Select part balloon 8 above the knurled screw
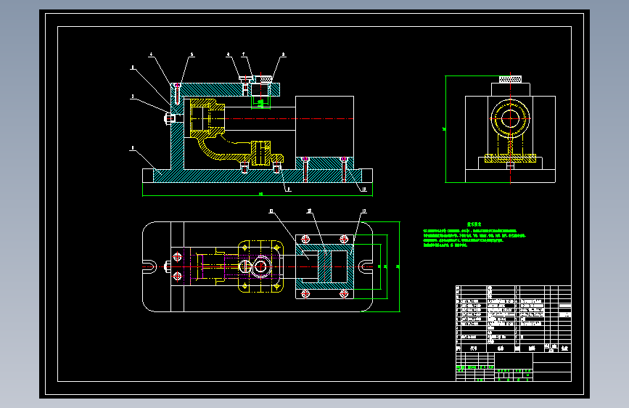 click(283, 54)
